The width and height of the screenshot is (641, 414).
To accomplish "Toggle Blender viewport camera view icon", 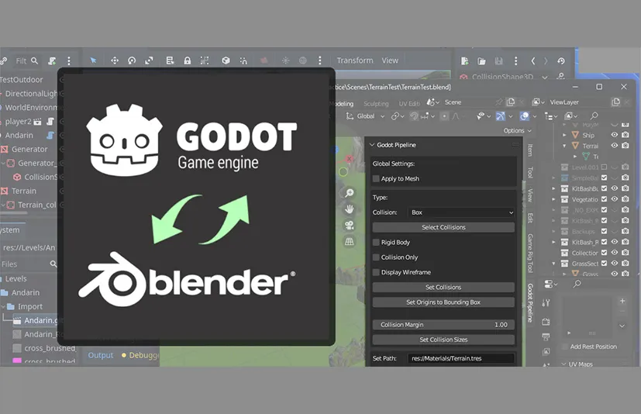I will [x=349, y=225].
